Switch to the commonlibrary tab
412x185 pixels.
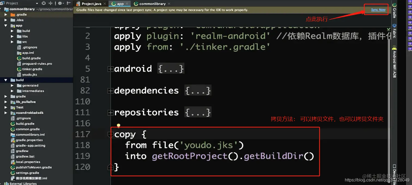point(152,4)
